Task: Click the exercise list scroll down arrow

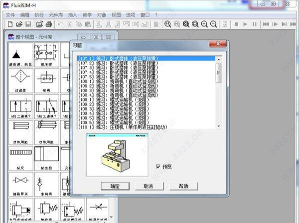Action: [x=219, y=126]
